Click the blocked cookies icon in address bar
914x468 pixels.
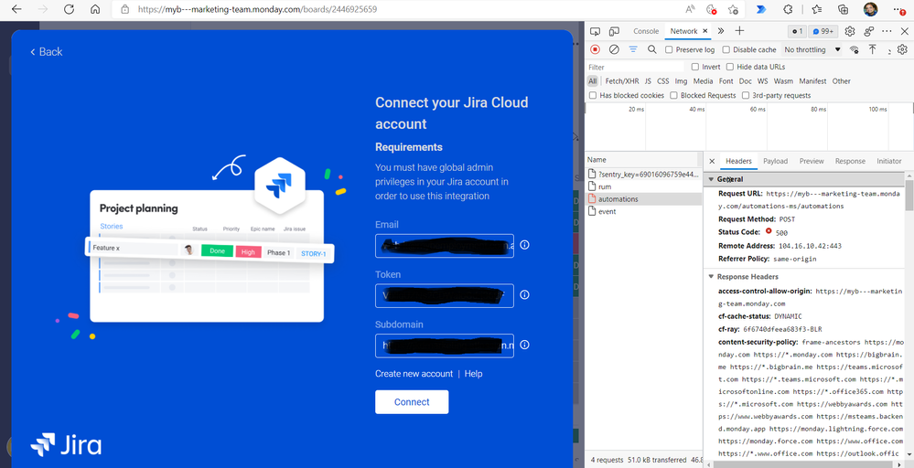tap(711, 9)
